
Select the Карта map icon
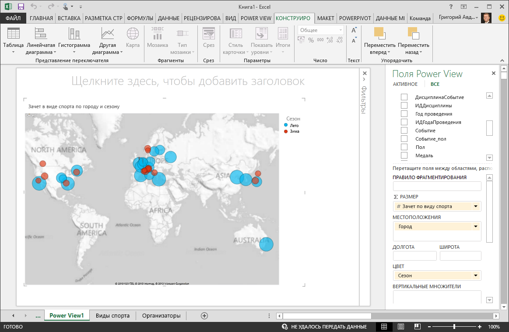coord(133,33)
